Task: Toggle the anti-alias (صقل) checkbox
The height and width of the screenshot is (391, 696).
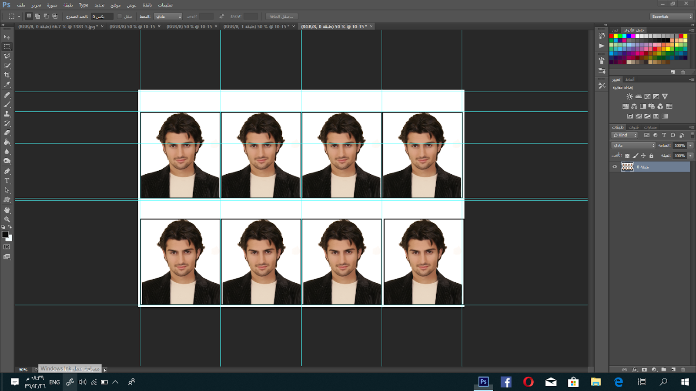Action: [x=120, y=17]
